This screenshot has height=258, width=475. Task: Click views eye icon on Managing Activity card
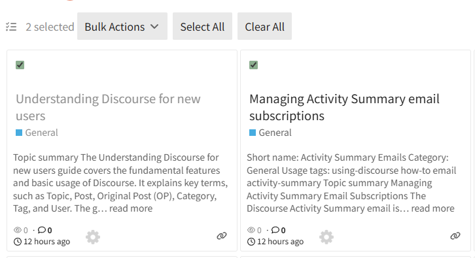[251, 230]
